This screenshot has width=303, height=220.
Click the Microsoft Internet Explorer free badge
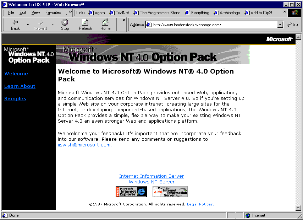point(131,192)
